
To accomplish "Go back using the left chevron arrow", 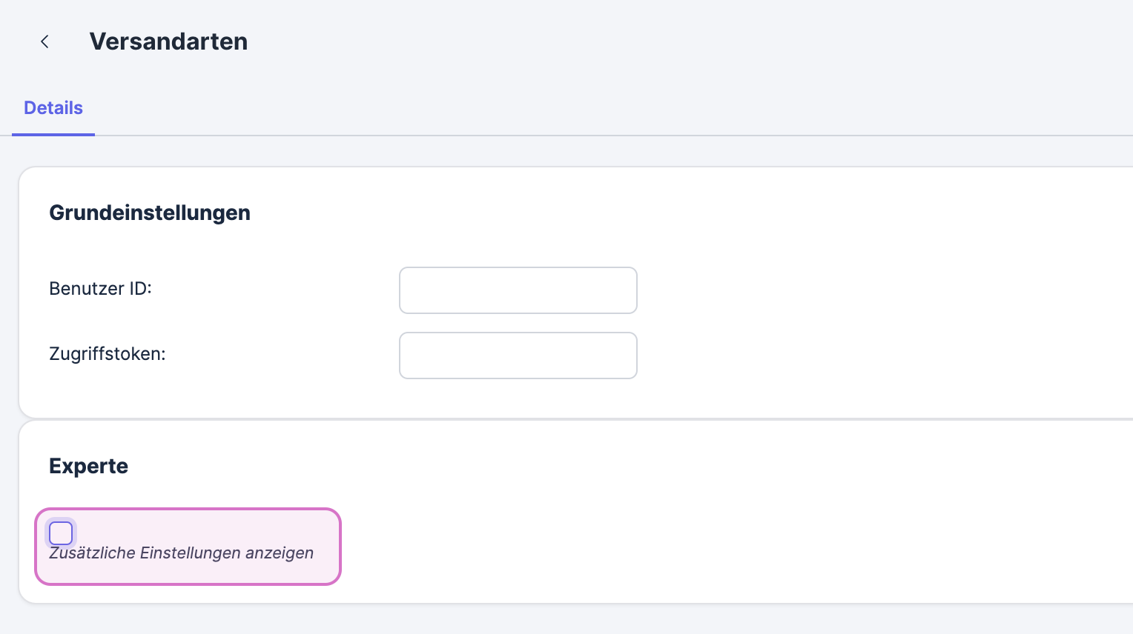I will coord(44,41).
